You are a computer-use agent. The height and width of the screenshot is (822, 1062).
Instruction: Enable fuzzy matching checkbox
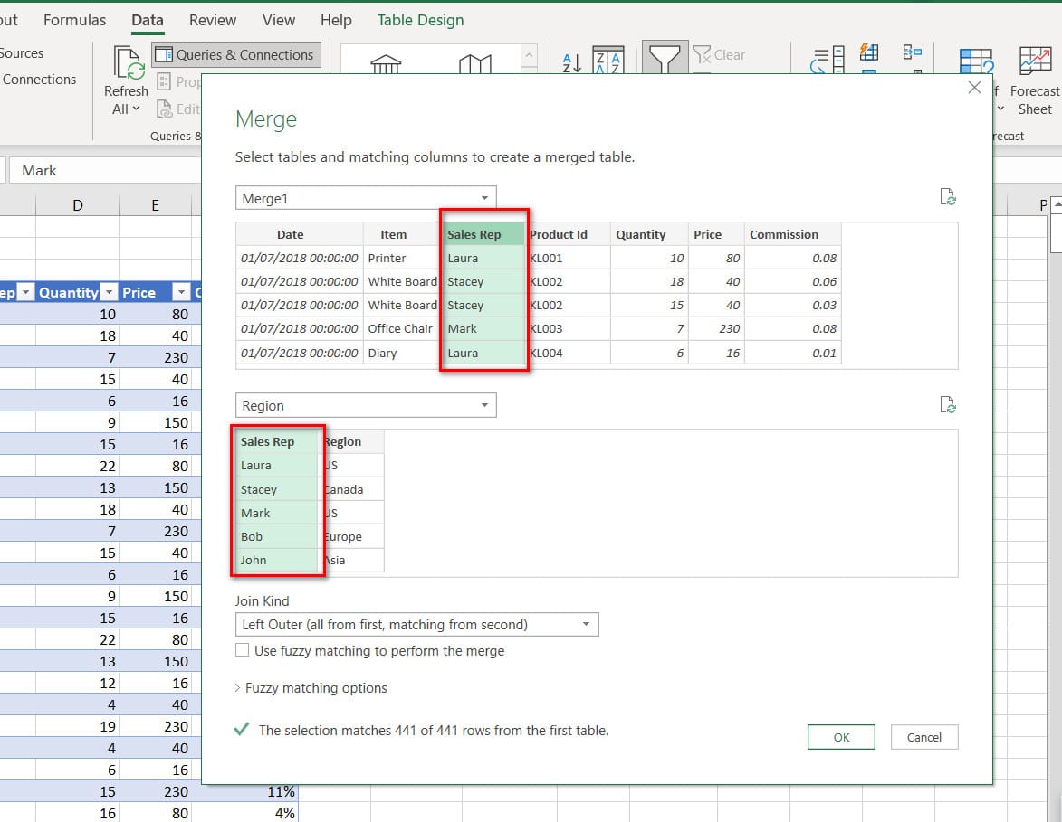click(242, 650)
